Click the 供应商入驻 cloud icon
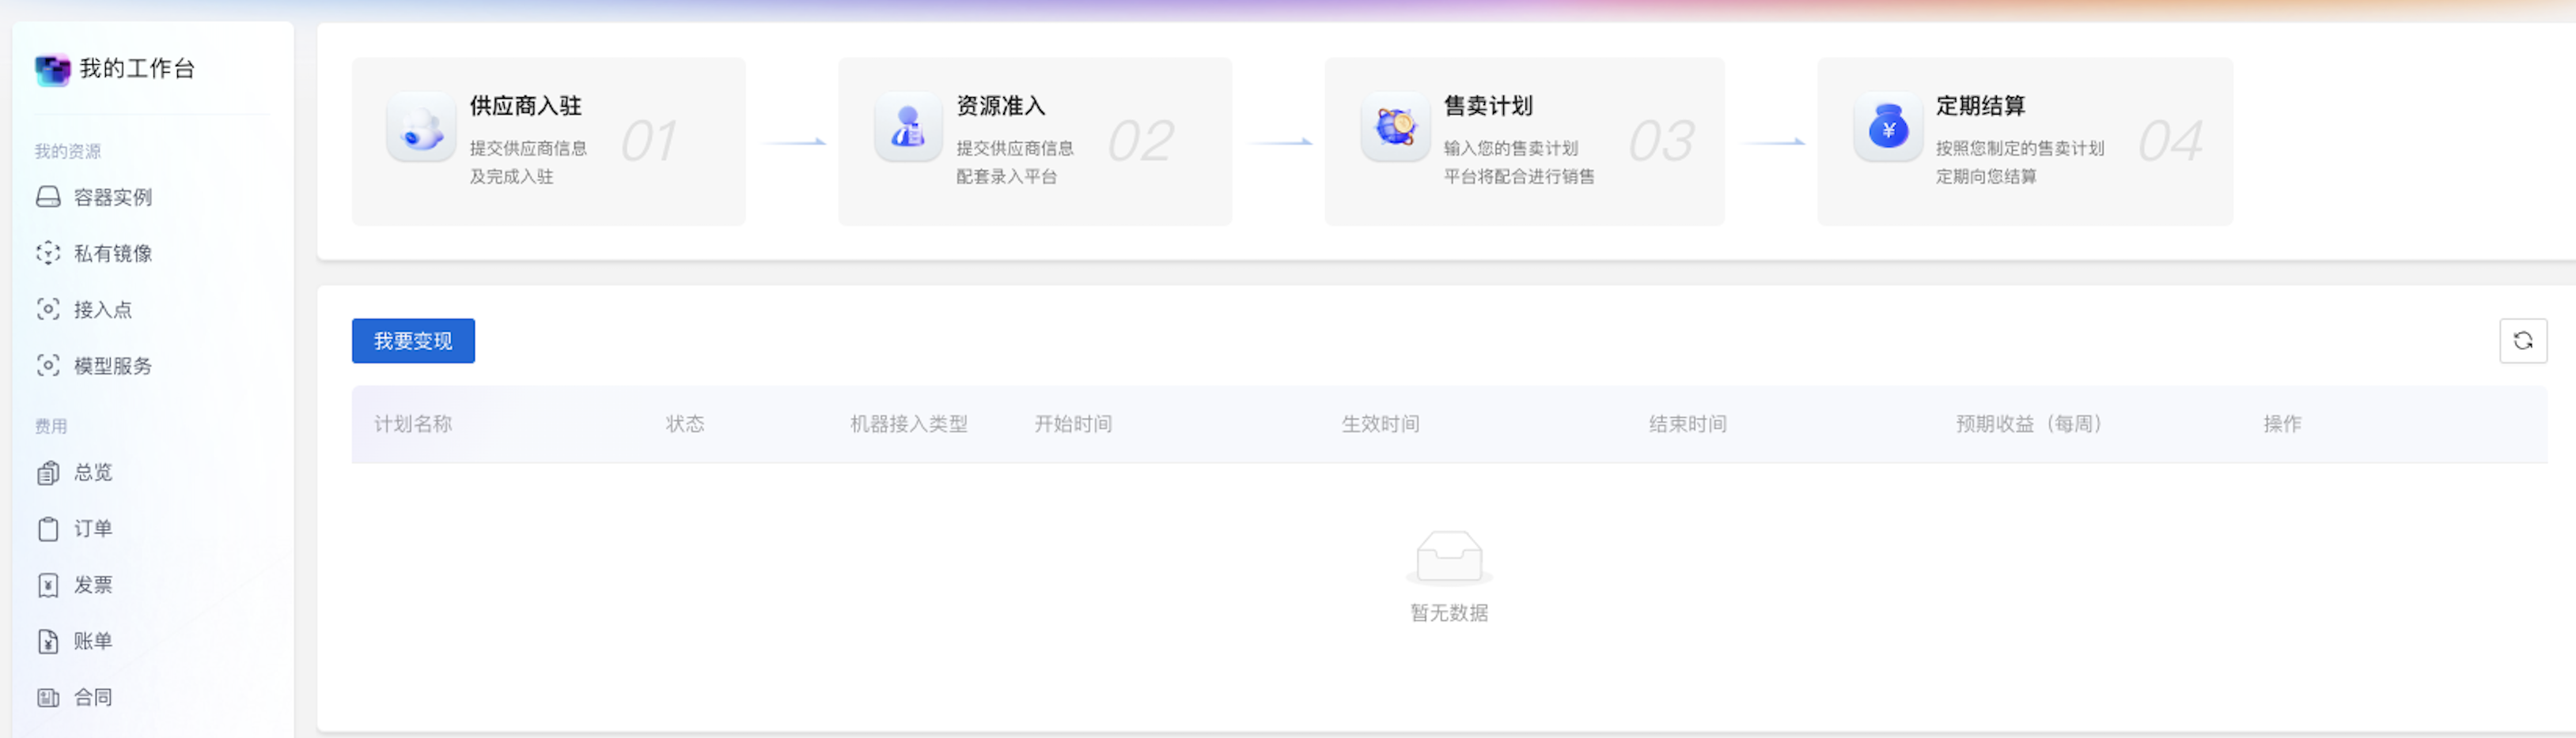The image size is (2576, 738). (x=421, y=128)
